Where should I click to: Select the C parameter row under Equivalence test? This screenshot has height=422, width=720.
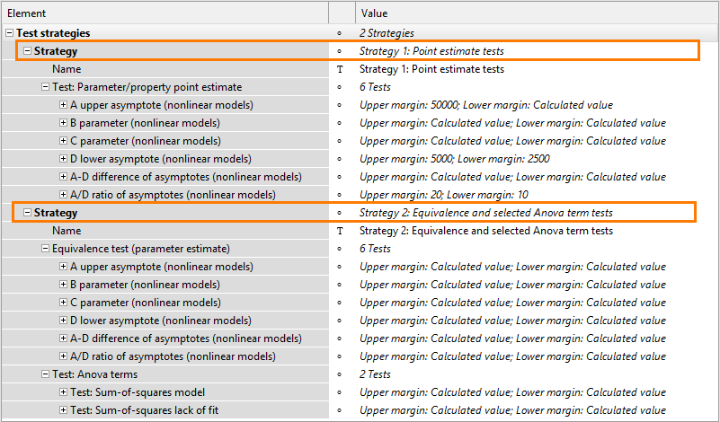(165, 303)
